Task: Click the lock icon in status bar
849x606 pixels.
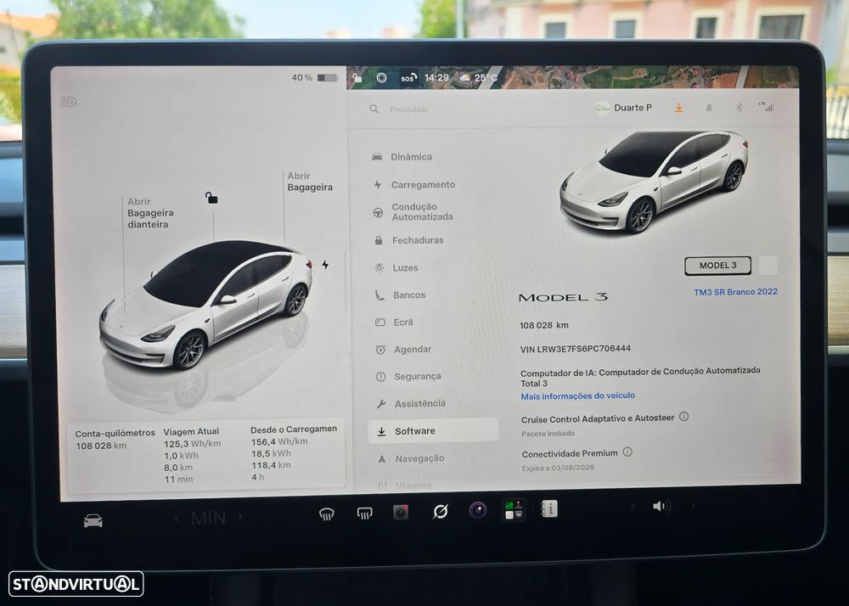Action: (357, 78)
